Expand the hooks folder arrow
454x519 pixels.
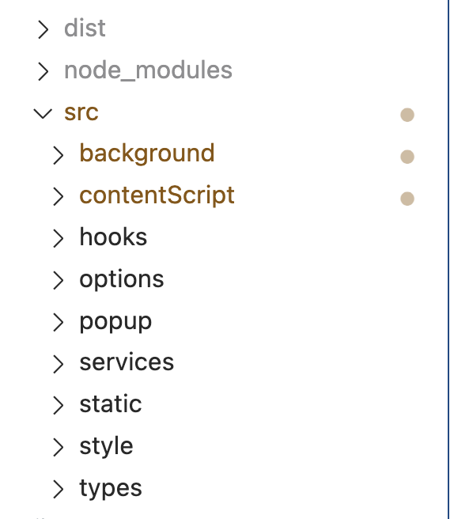59,238
